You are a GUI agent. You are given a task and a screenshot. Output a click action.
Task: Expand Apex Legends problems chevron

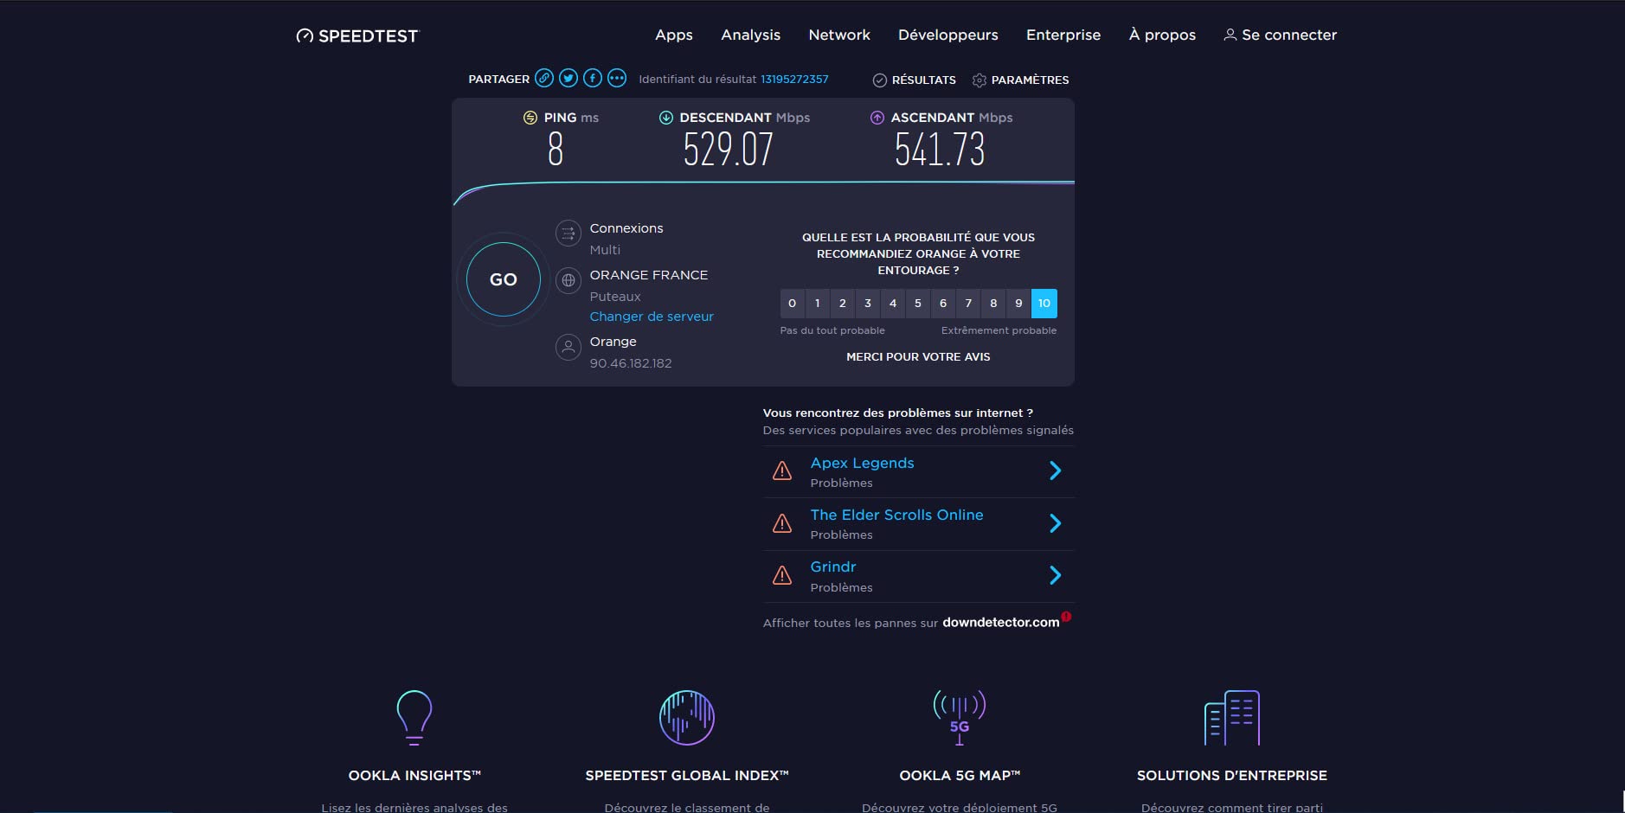tap(1055, 471)
